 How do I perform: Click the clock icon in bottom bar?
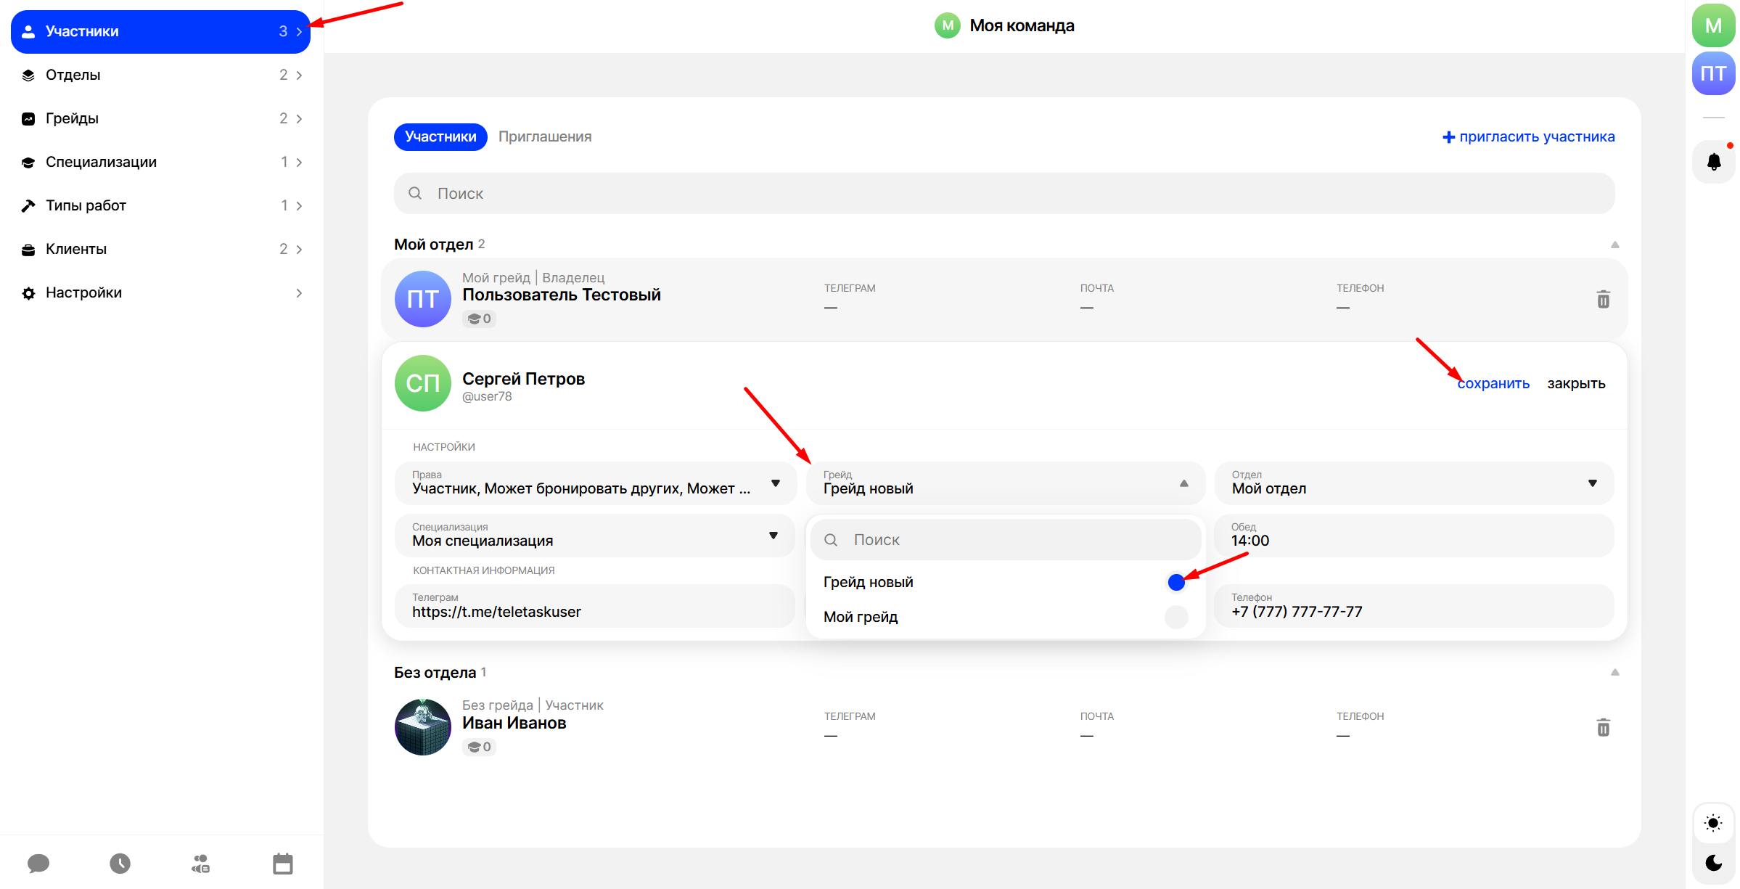coord(120,863)
